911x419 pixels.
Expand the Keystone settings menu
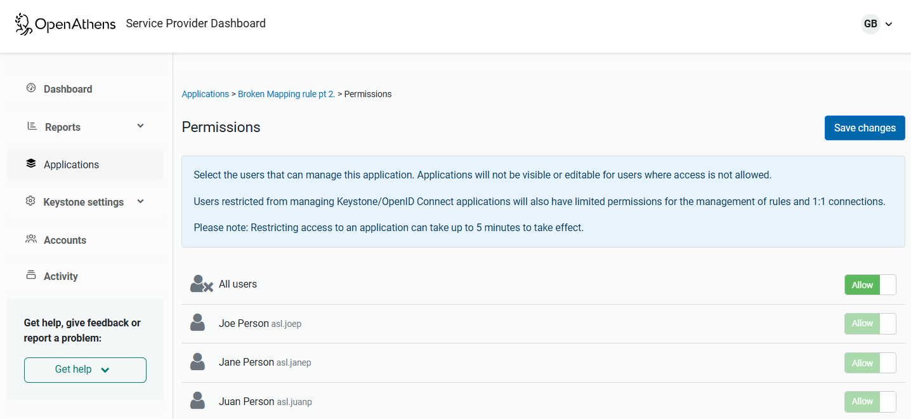click(x=140, y=201)
